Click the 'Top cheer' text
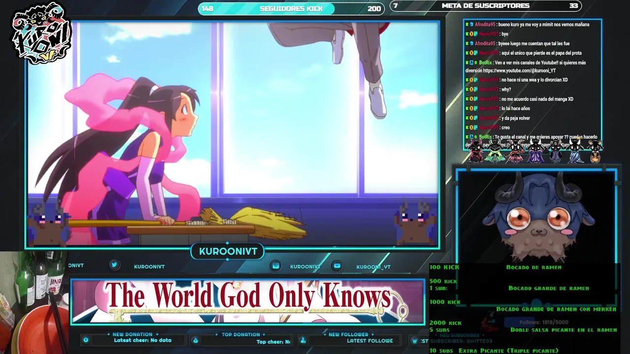 click(273, 341)
